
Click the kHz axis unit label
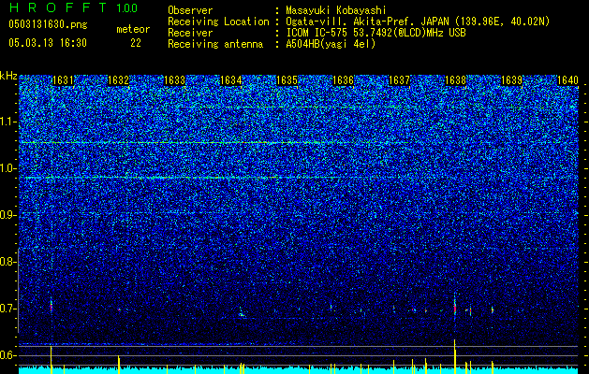[x=8, y=76]
